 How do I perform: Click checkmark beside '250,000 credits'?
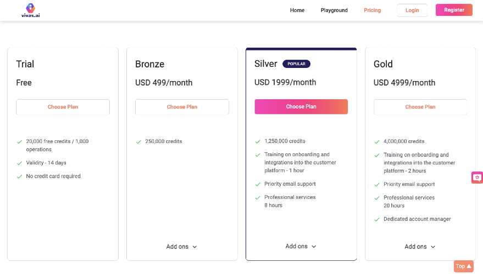[x=138, y=142]
